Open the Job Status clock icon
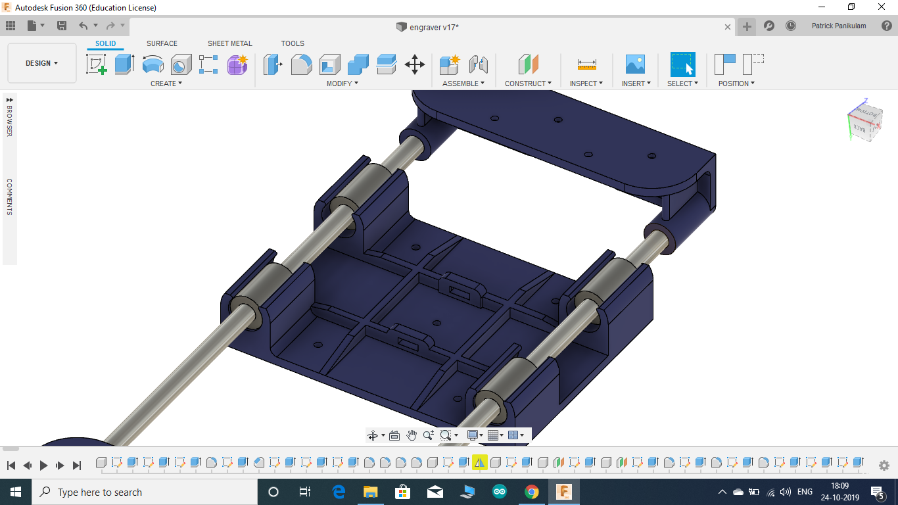898x505 pixels. point(791,26)
